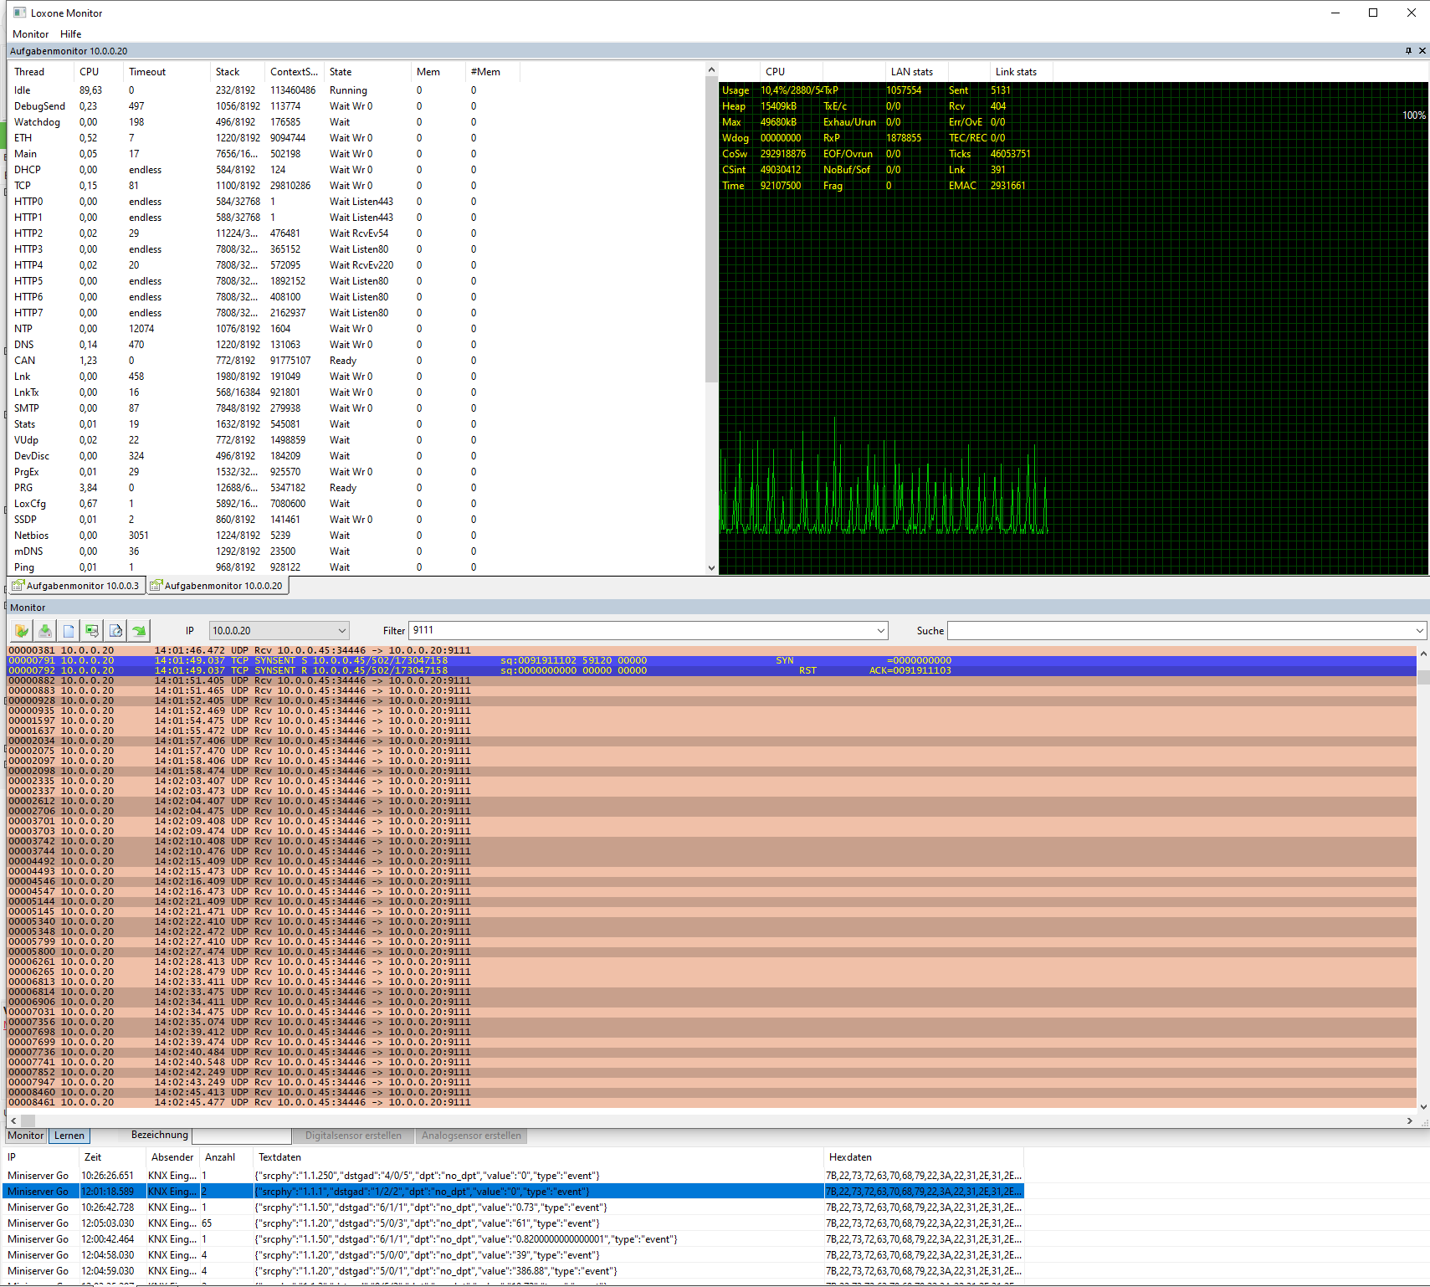The height and width of the screenshot is (1287, 1430).
Task: Expand the Filter combo box dropdown arrow
Action: pyautogui.click(x=880, y=631)
